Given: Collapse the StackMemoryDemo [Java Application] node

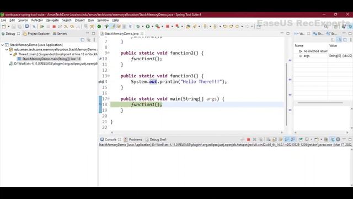Looking at the screenshot, I should pos(2,45).
